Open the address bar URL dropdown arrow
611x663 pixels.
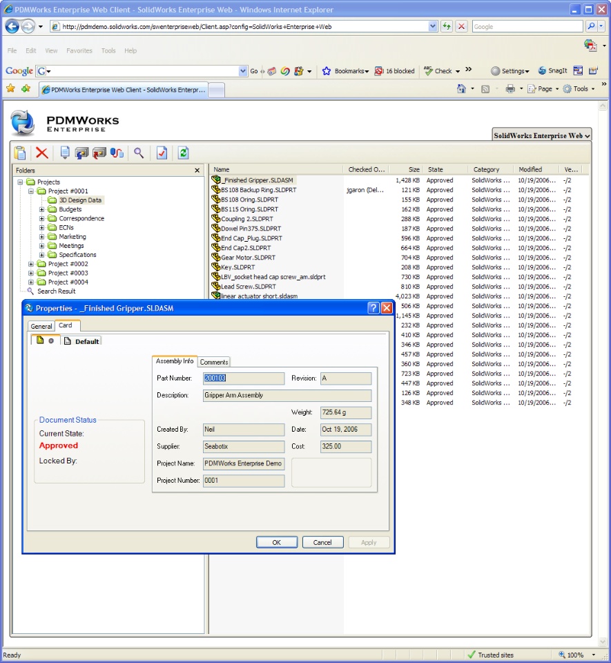432,26
